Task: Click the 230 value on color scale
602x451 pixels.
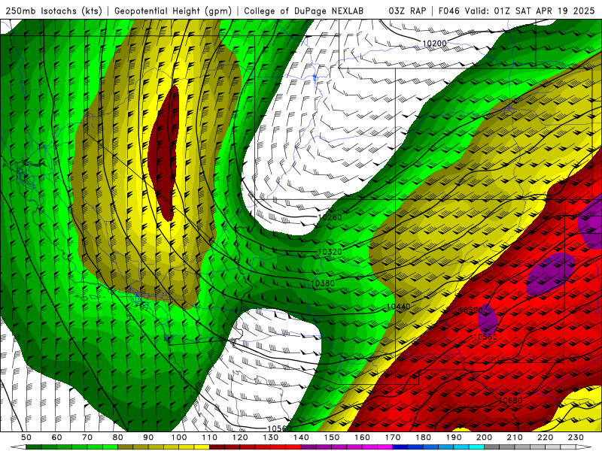Action: click(x=576, y=437)
